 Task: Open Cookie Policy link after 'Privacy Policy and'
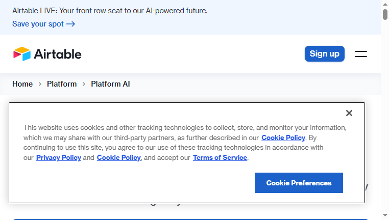pyautogui.click(x=118, y=158)
